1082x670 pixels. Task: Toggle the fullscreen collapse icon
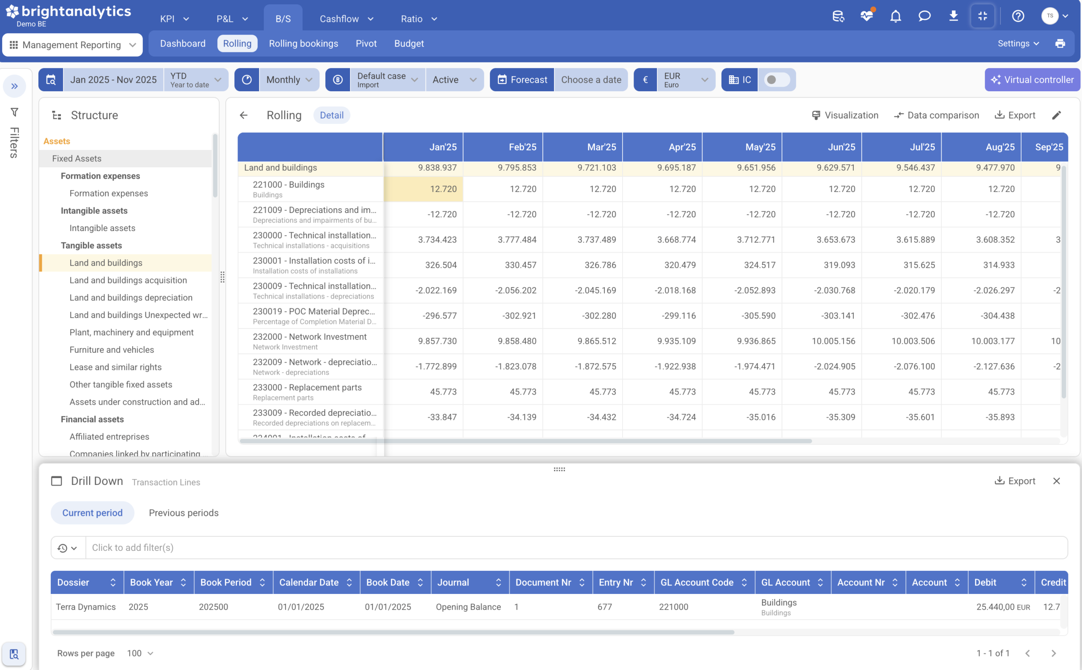(983, 16)
